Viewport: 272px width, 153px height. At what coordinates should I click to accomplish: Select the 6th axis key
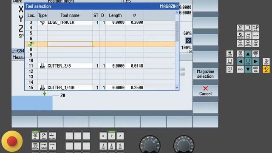point(120,146)
